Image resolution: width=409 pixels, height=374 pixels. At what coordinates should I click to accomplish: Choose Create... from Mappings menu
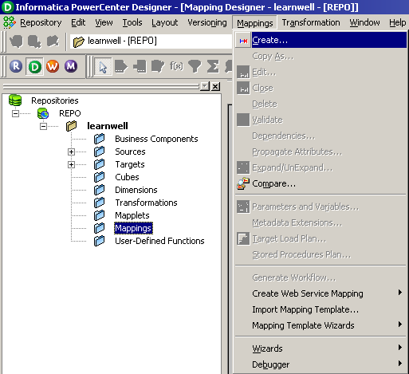tap(321, 40)
